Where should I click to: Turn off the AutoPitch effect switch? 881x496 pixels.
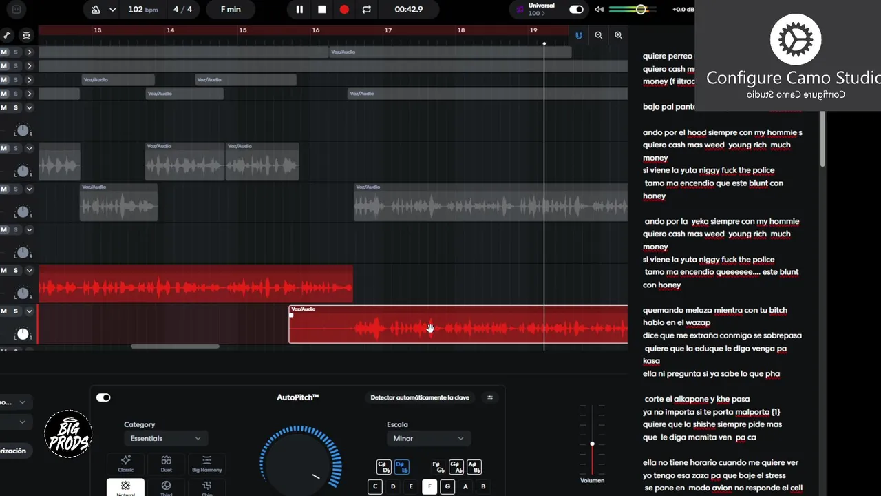tap(103, 397)
